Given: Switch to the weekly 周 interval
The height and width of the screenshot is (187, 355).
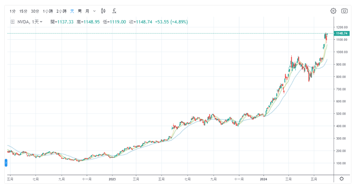Looking at the screenshot, I should (80, 11).
